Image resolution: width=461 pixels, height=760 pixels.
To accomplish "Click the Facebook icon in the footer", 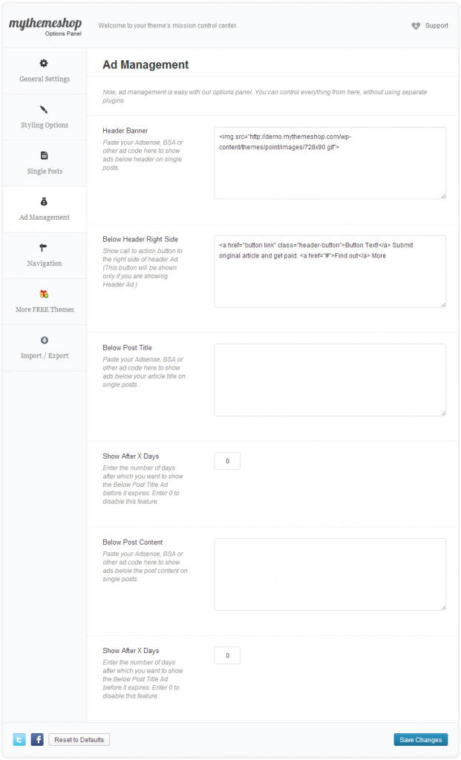I will 37,739.
